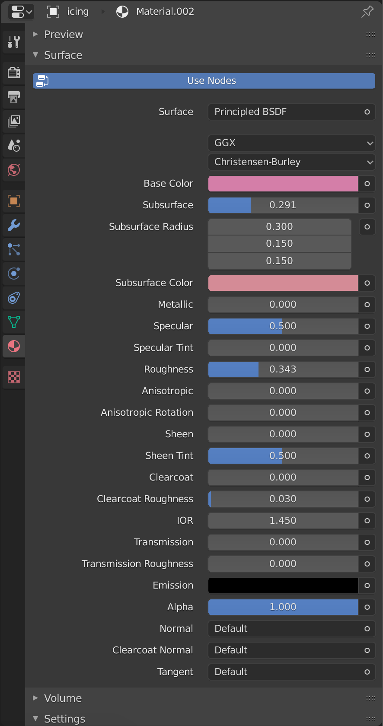This screenshot has width=383, height=726.
Task: Click the node socket dot beside Base Color
Action: [367, 184]
